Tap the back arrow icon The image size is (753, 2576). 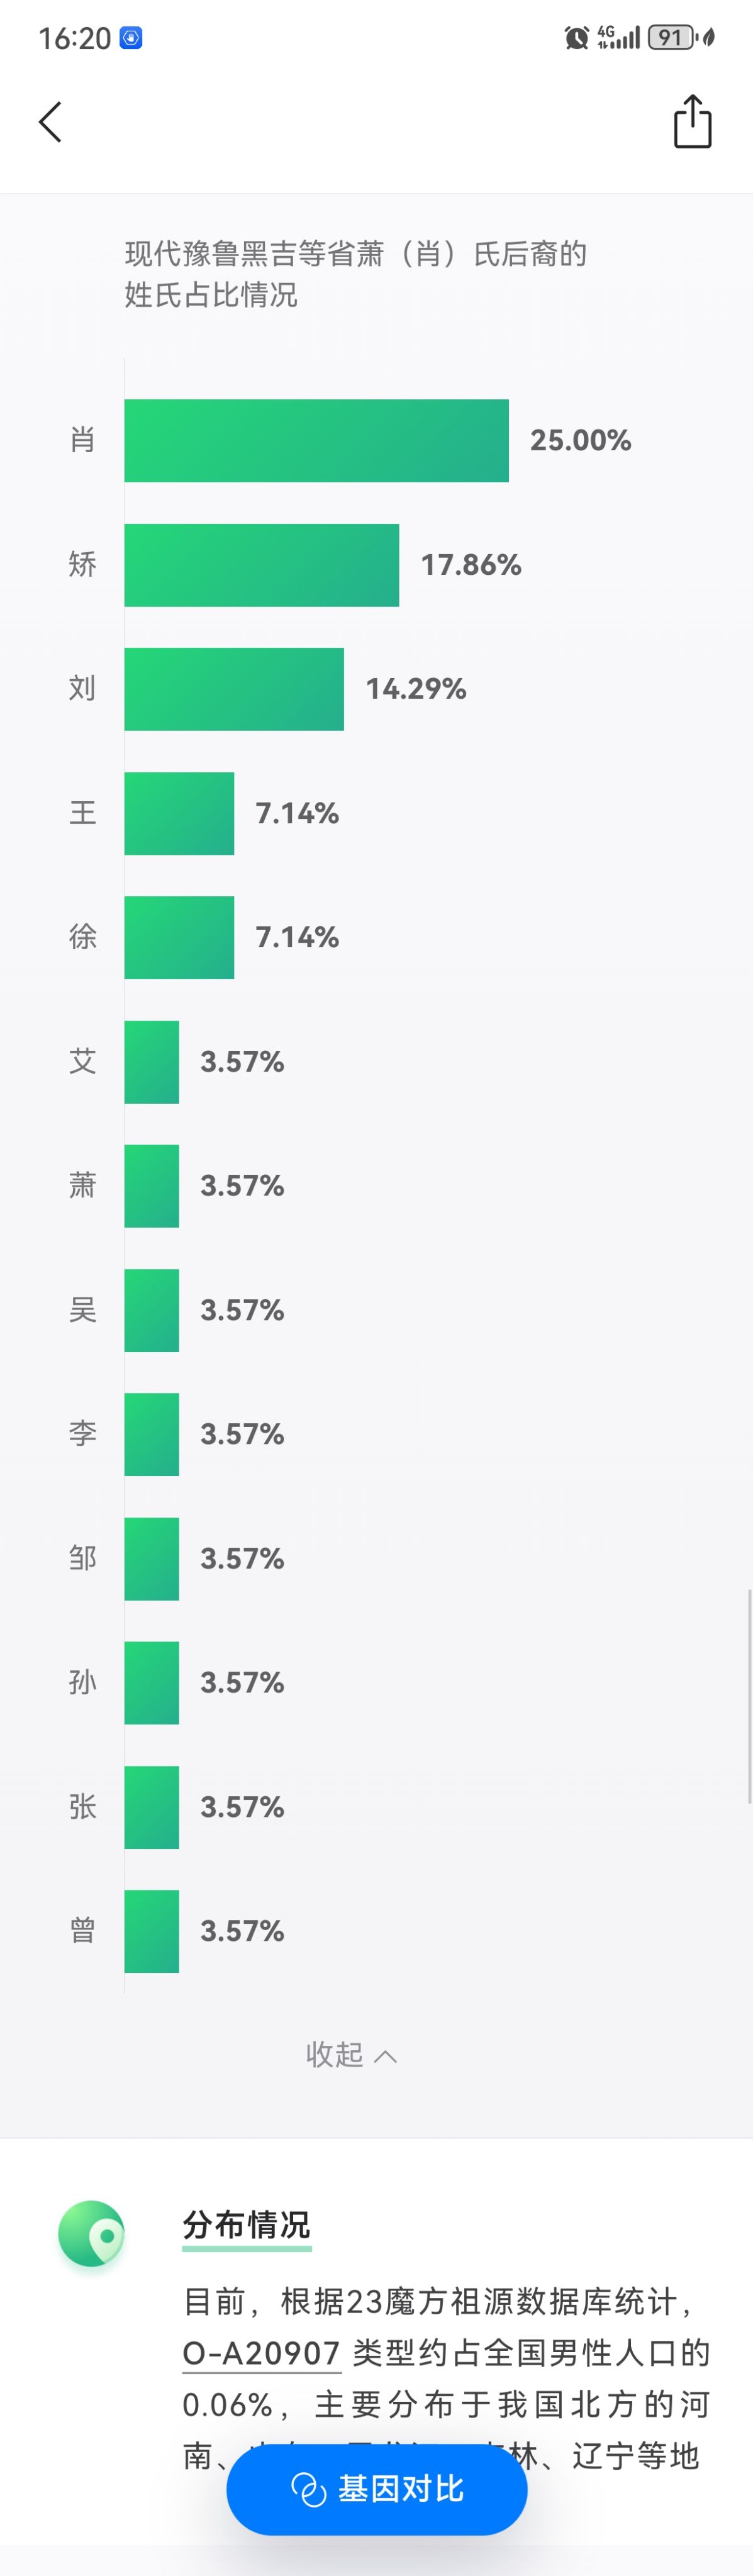coord(50,122)
